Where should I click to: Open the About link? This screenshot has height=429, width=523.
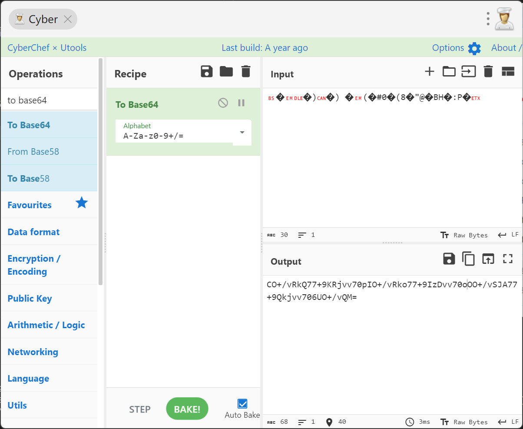[506, 48]
